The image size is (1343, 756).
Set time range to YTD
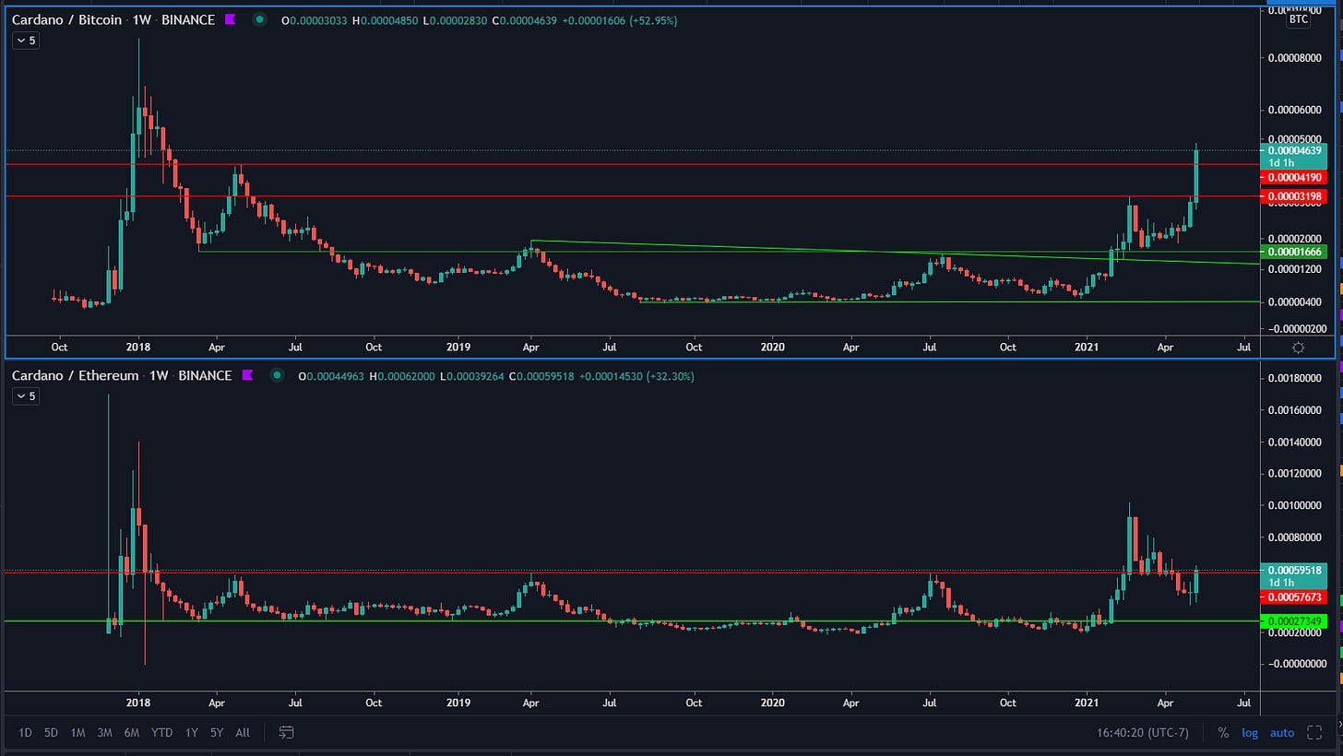[x=161, y=733]
